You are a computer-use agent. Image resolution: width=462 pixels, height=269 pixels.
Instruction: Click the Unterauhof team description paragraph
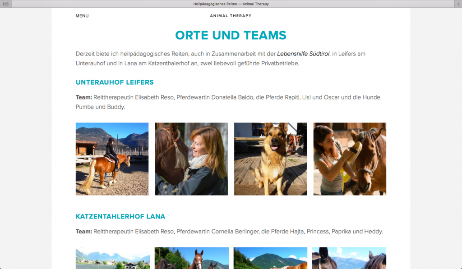click(228, 102)
